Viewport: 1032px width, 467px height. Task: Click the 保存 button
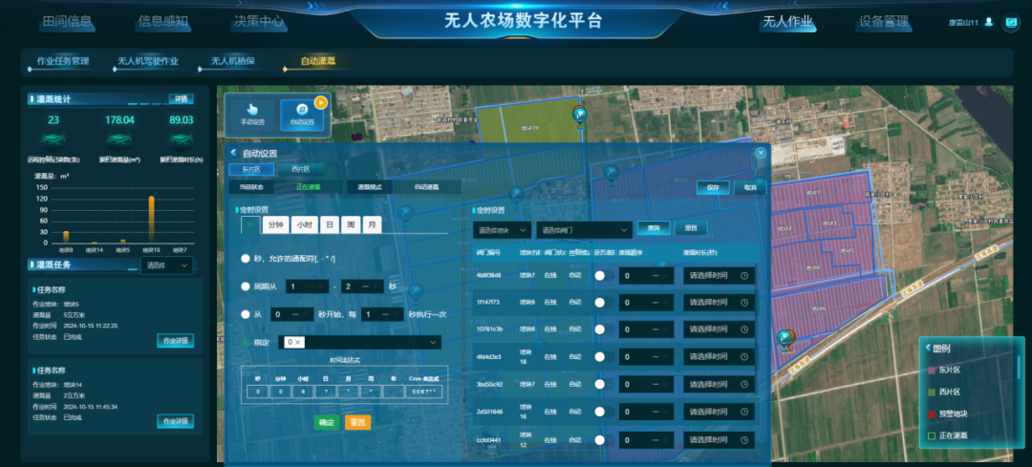coord(712,187)
